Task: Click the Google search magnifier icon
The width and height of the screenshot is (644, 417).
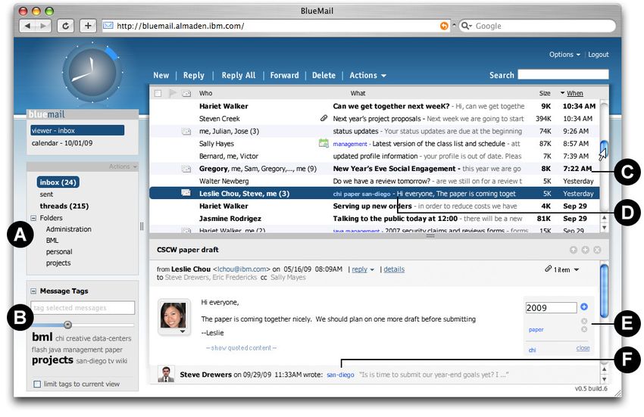Action: (465, 26)
